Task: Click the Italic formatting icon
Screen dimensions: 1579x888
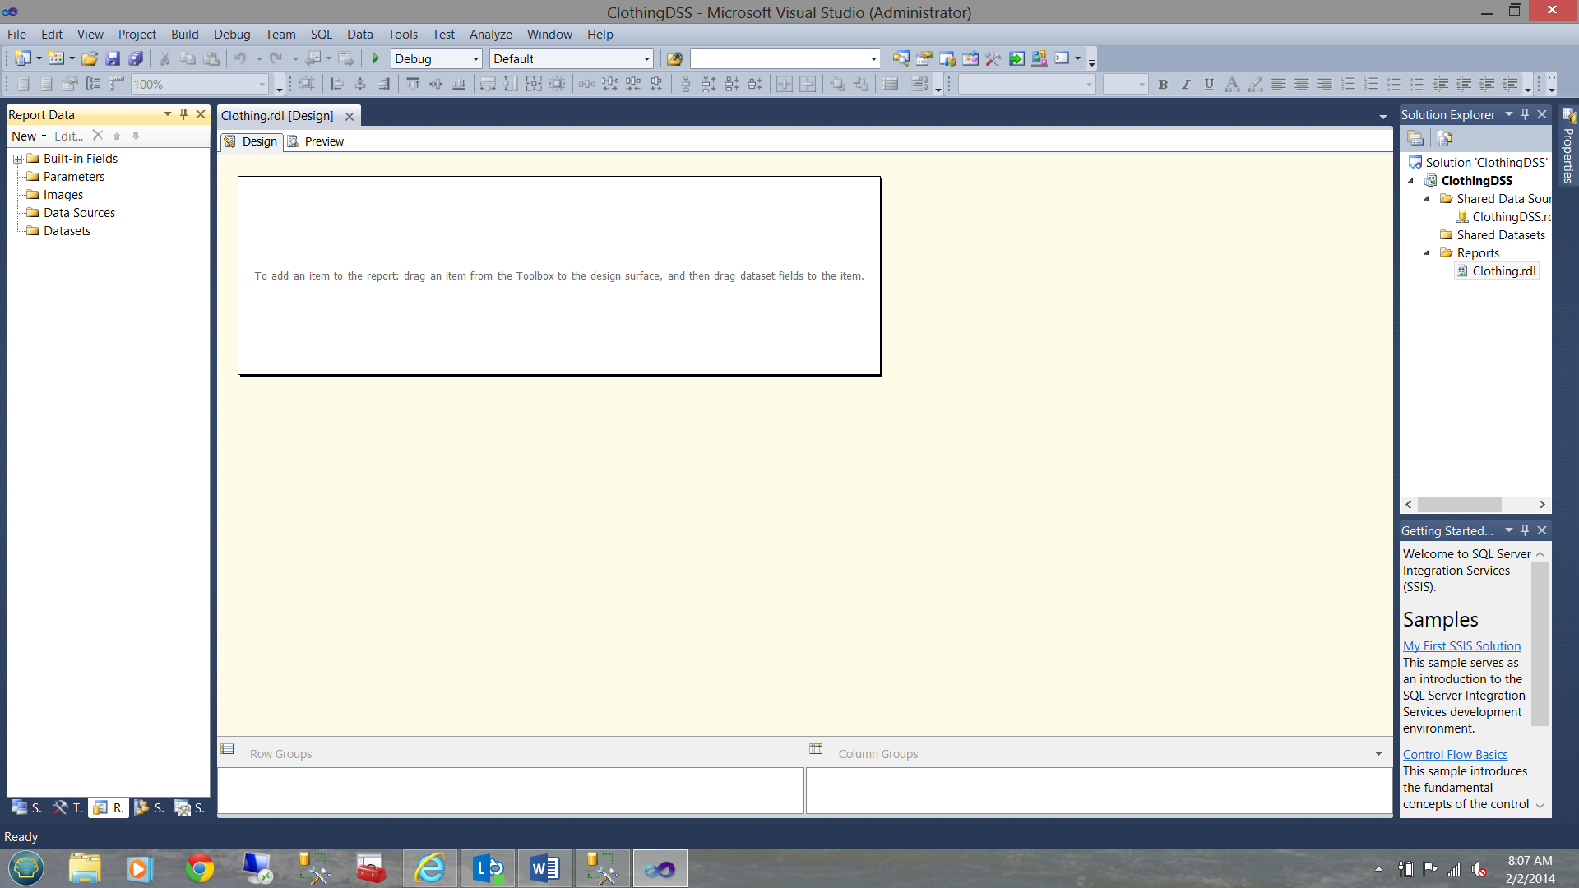Action: tap(1186, 84)
